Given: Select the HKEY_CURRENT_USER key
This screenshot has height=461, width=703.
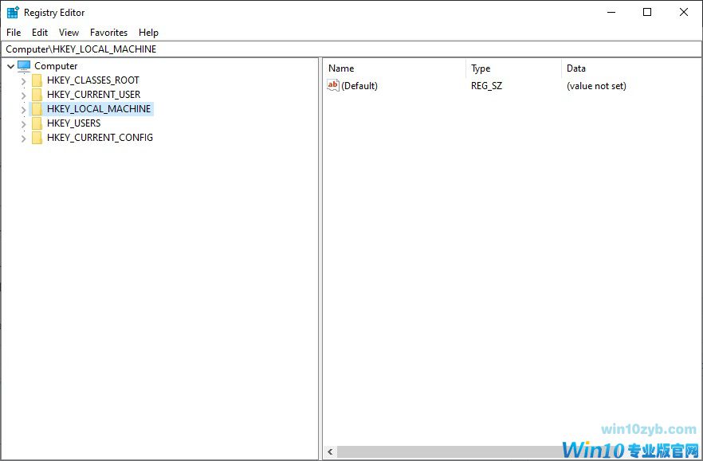Looking at the screenshot, I should click(93, 94).
